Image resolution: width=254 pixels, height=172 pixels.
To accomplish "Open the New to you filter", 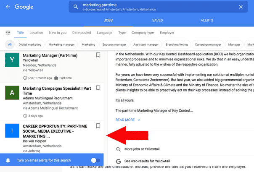I will (58, 33).
